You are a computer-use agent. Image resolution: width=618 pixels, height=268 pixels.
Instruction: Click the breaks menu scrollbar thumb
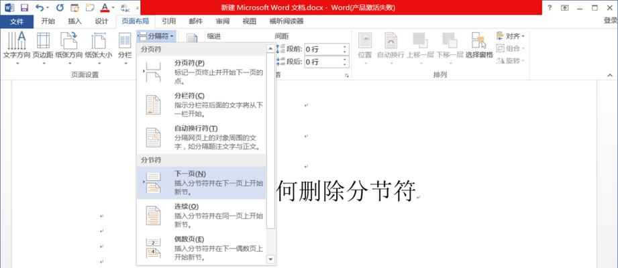[x=270, y=141]
